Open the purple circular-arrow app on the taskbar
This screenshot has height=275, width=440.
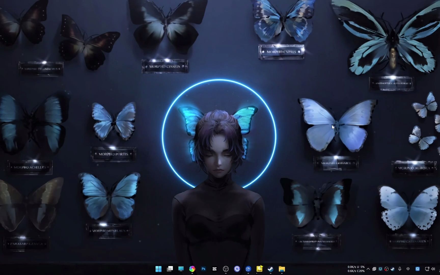pyautogui.click(x=237, y=269)
